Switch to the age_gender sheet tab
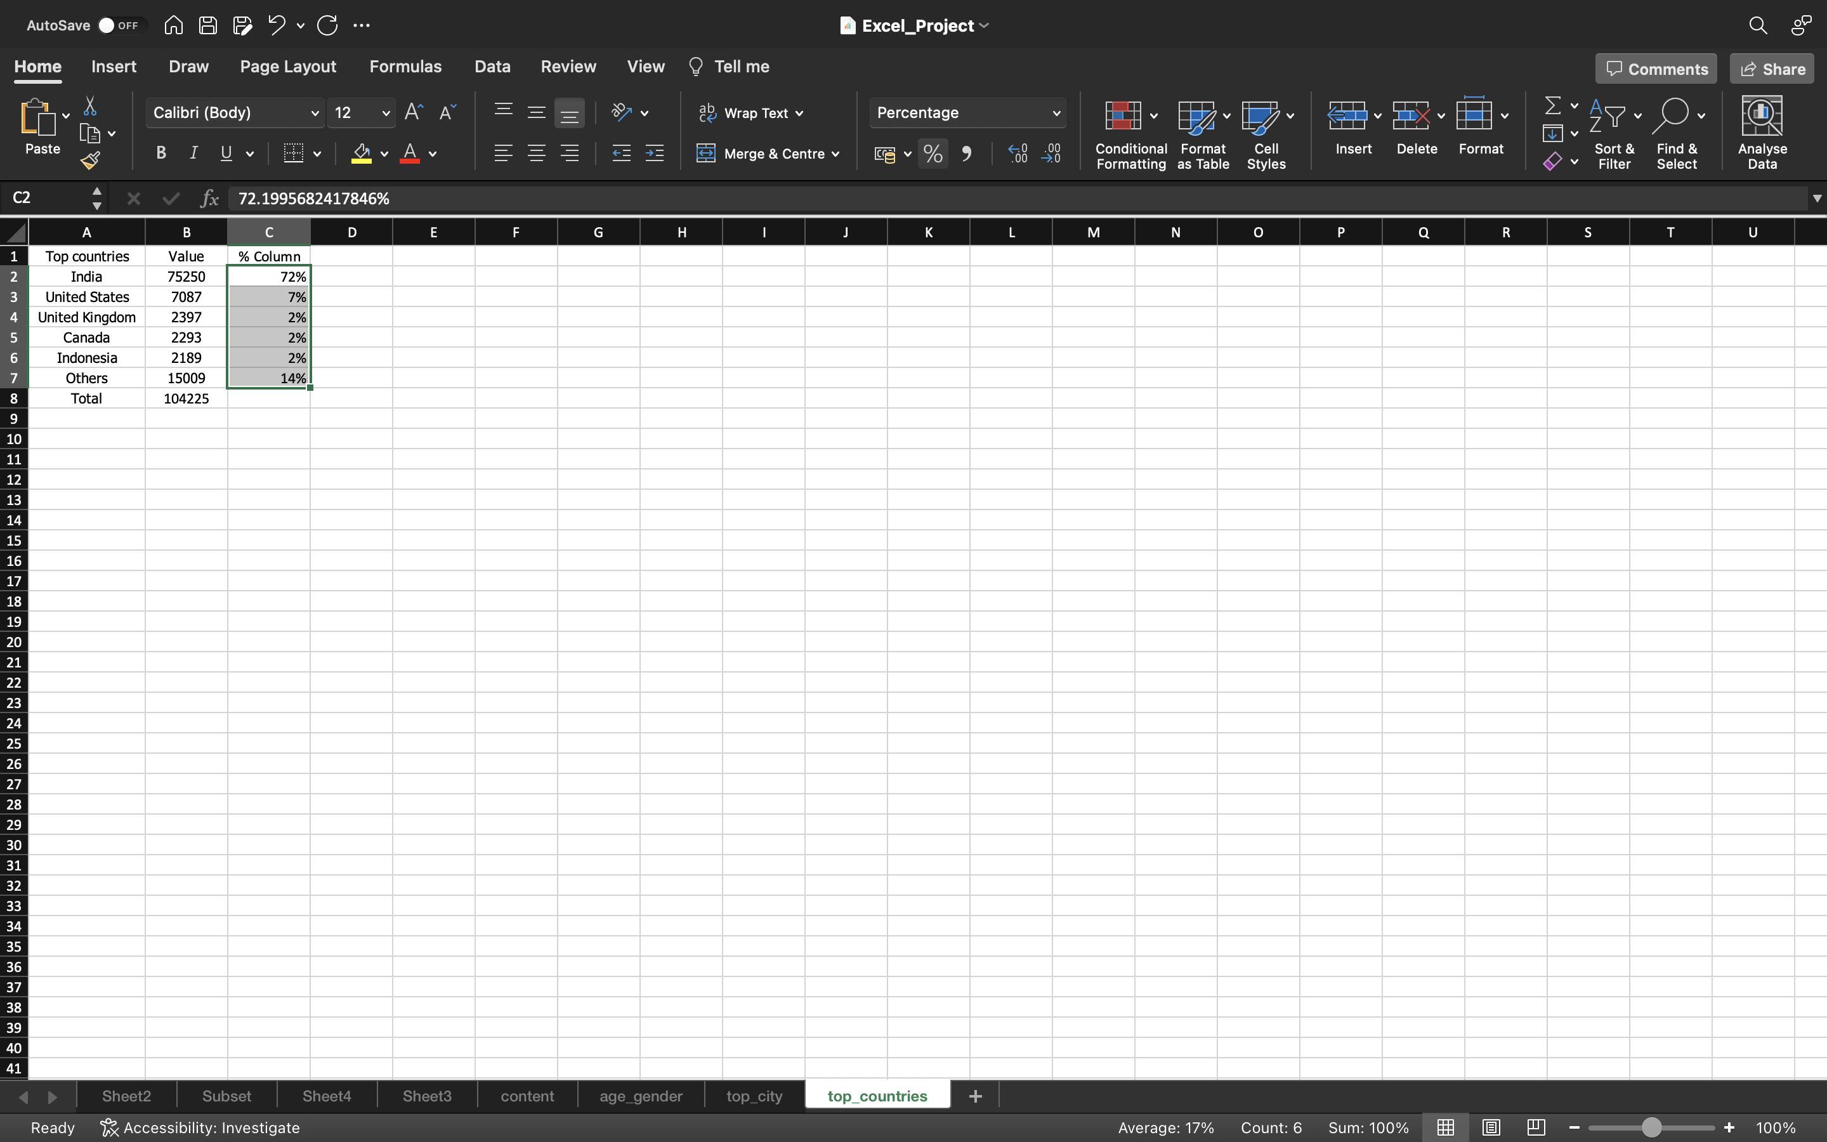 pos(641,1096)
